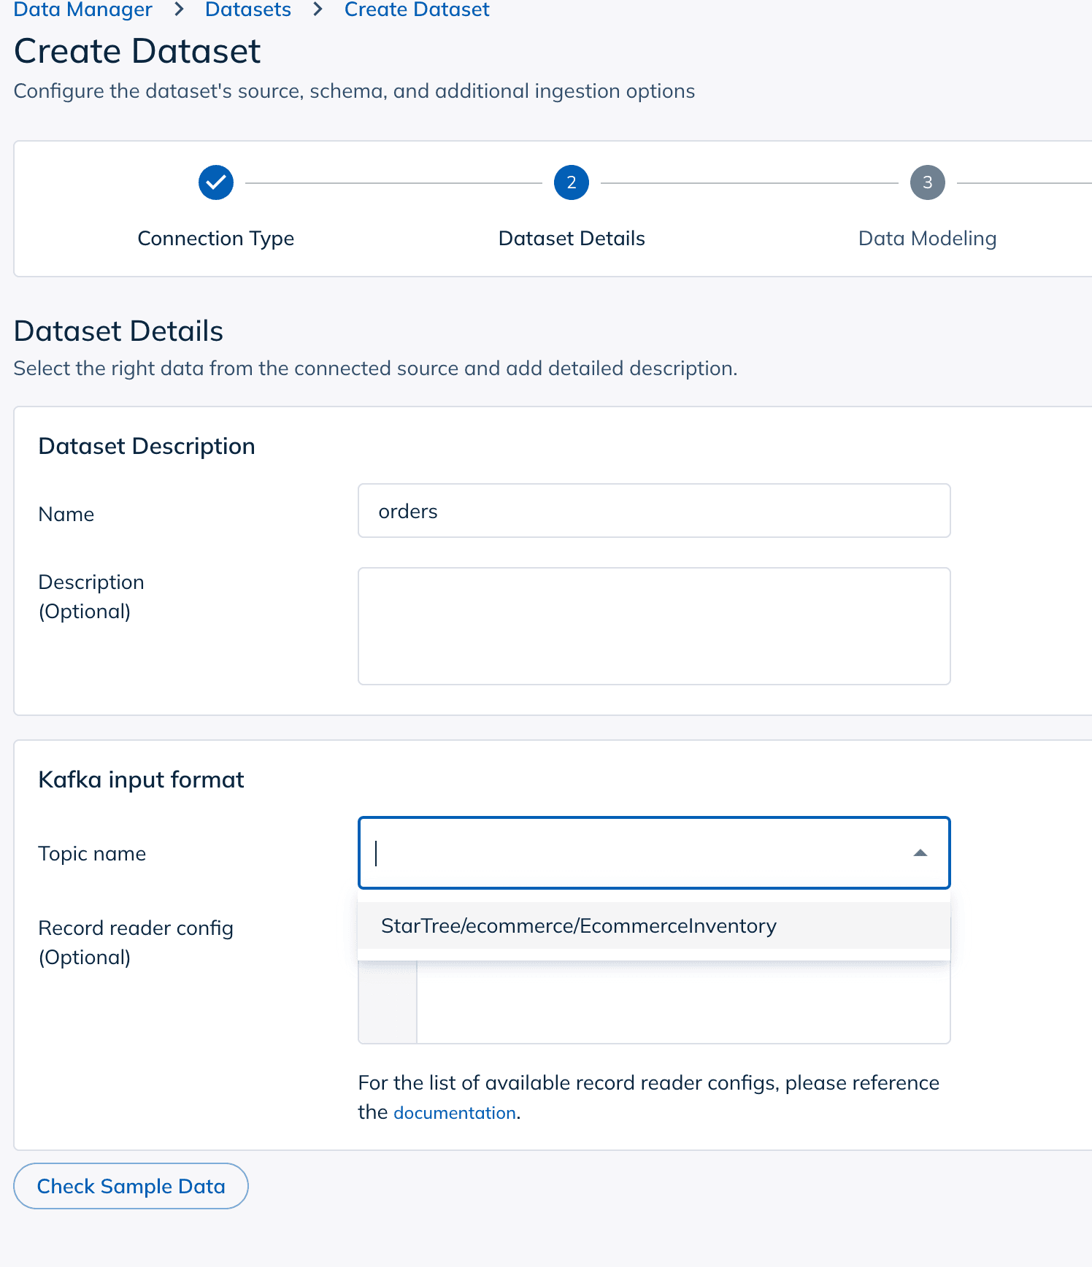1092x1267 pixels.
Task: Click the Connection Type step label
Action: pyautogui.click(x=215, y=238)
